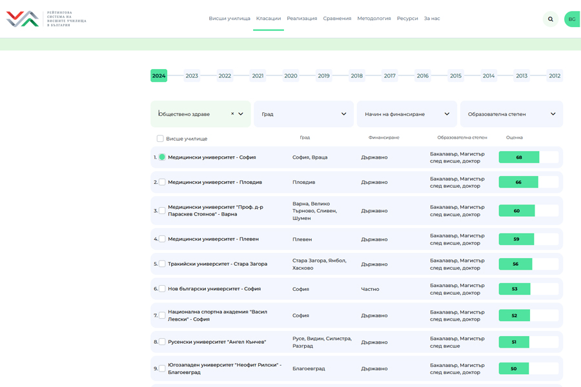Go to the Реализация menu
Viewport: 581px width, 387px height.
[301, 19]
